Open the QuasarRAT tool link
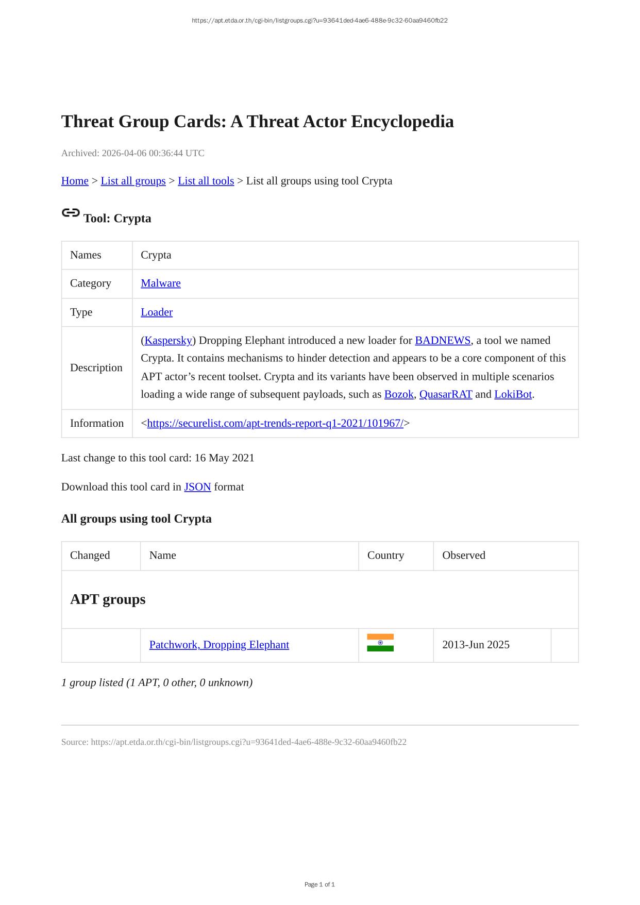The width and height of the screenshot is (640, 905). [x=446, y=395]
